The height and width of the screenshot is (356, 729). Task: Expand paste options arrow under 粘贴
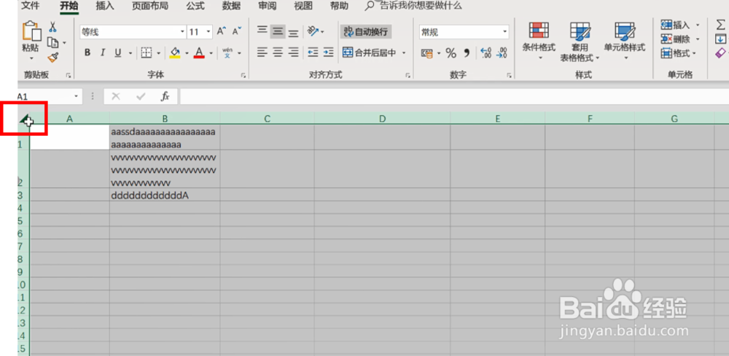click(x=31, y=58)
